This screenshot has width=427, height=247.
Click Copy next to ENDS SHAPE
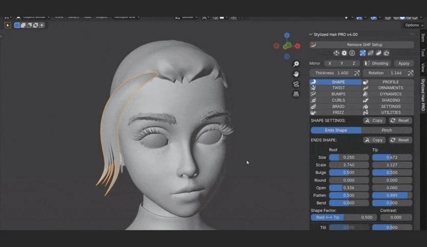pos(374,140)
